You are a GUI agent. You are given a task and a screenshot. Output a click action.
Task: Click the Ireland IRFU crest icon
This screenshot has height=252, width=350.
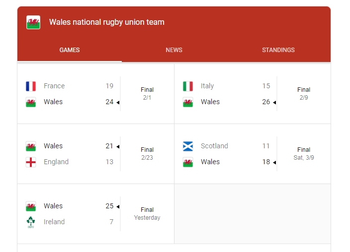(31, 222)
